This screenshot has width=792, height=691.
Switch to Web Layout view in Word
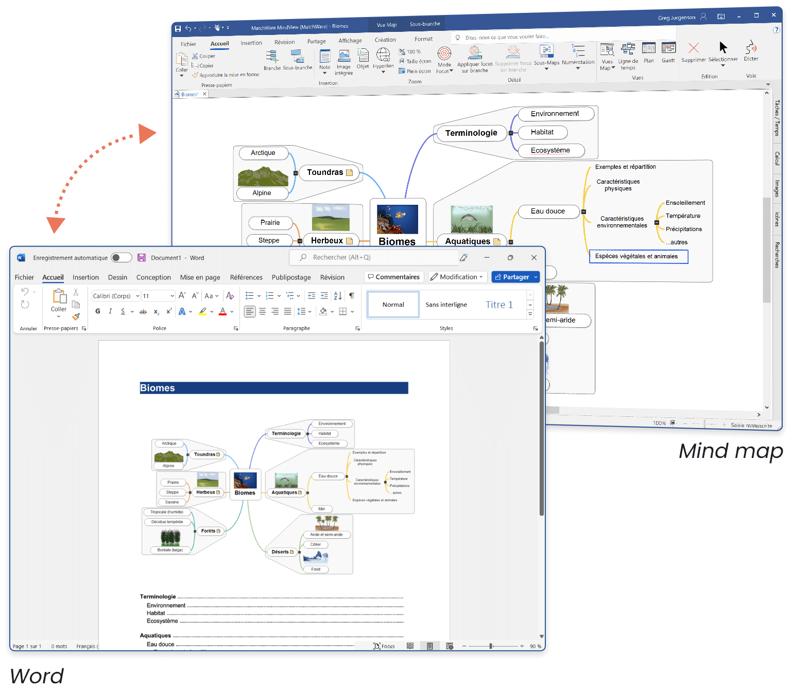(450, 646)
